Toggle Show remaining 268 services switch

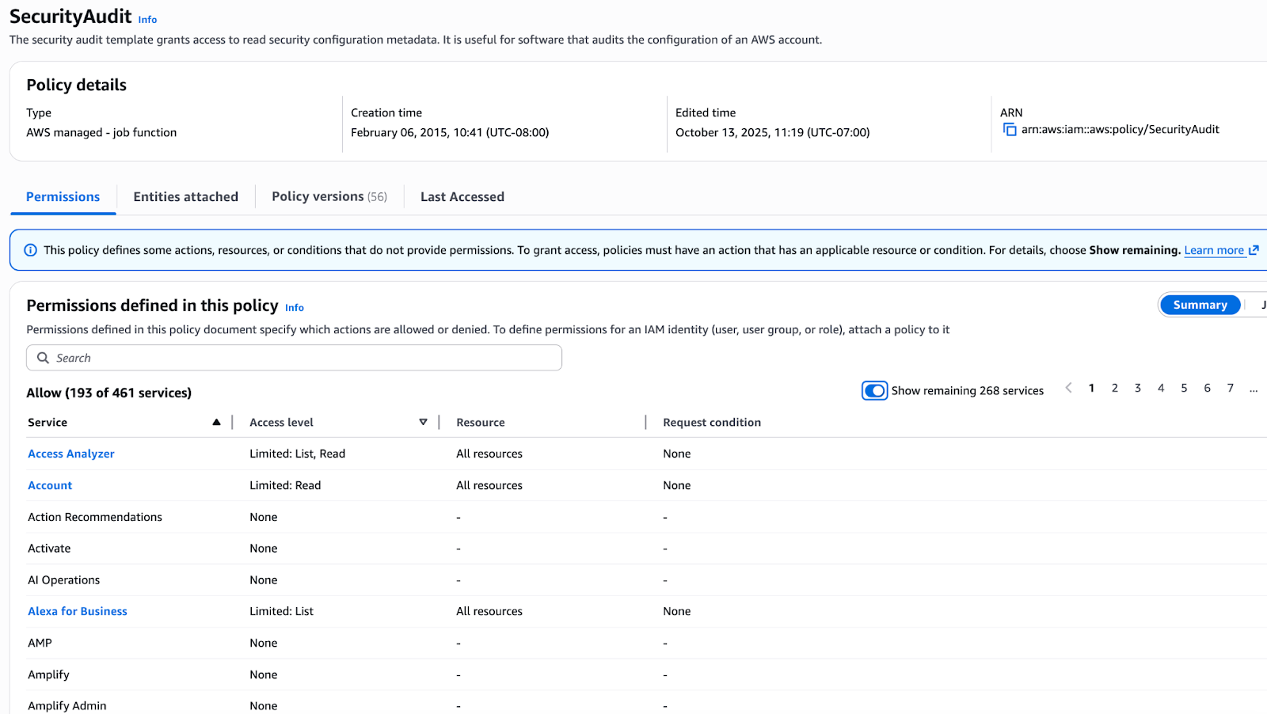pos(875,390)
